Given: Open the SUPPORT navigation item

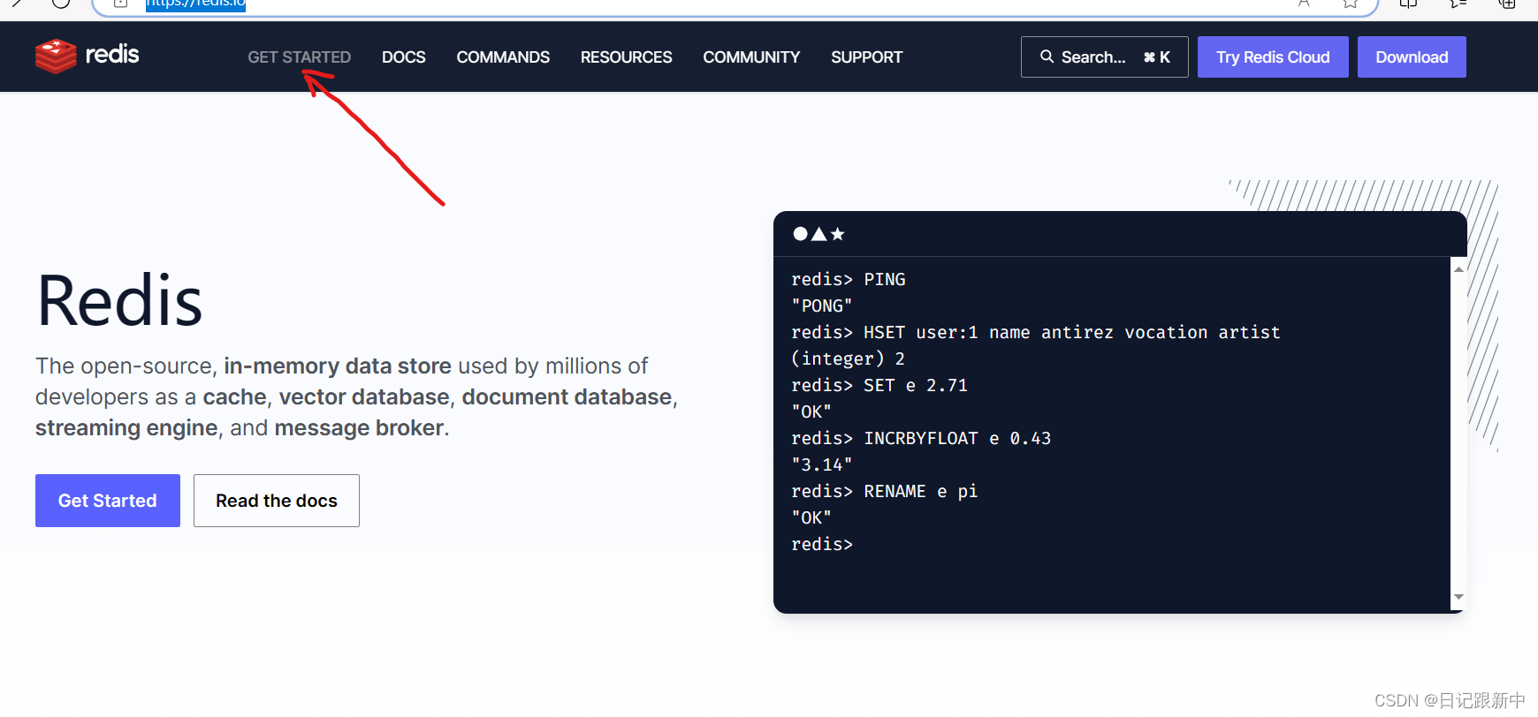Looking at the screenshot, I should 866,57.
